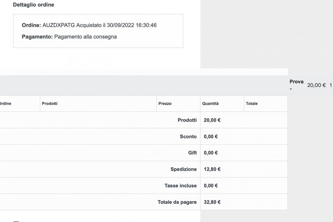Click the 20,00 € price beside Prova
This screenshot has height=222, width=333.
[316, 85]
